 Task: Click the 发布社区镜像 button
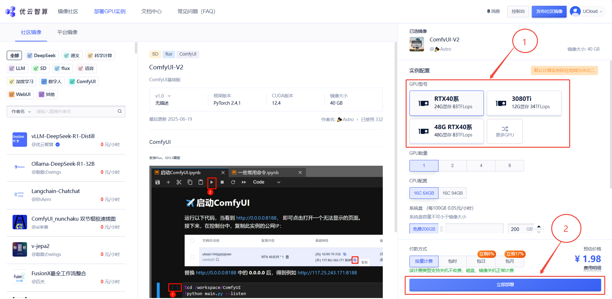click(549, 11)
